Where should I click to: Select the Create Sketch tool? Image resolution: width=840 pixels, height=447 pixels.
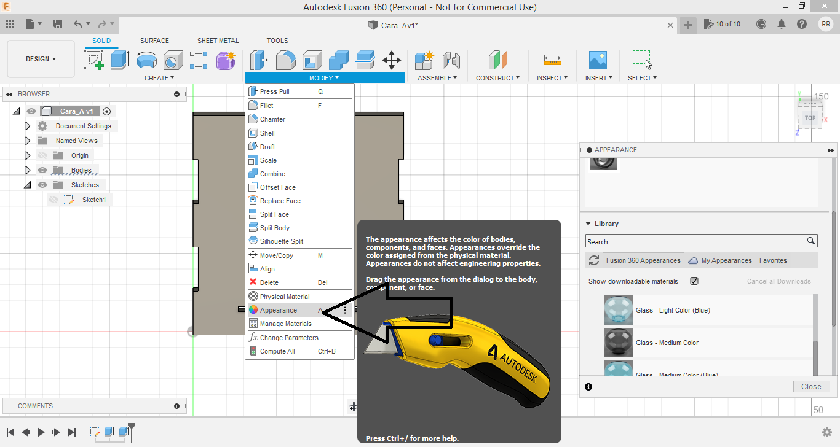coord(93,60)
